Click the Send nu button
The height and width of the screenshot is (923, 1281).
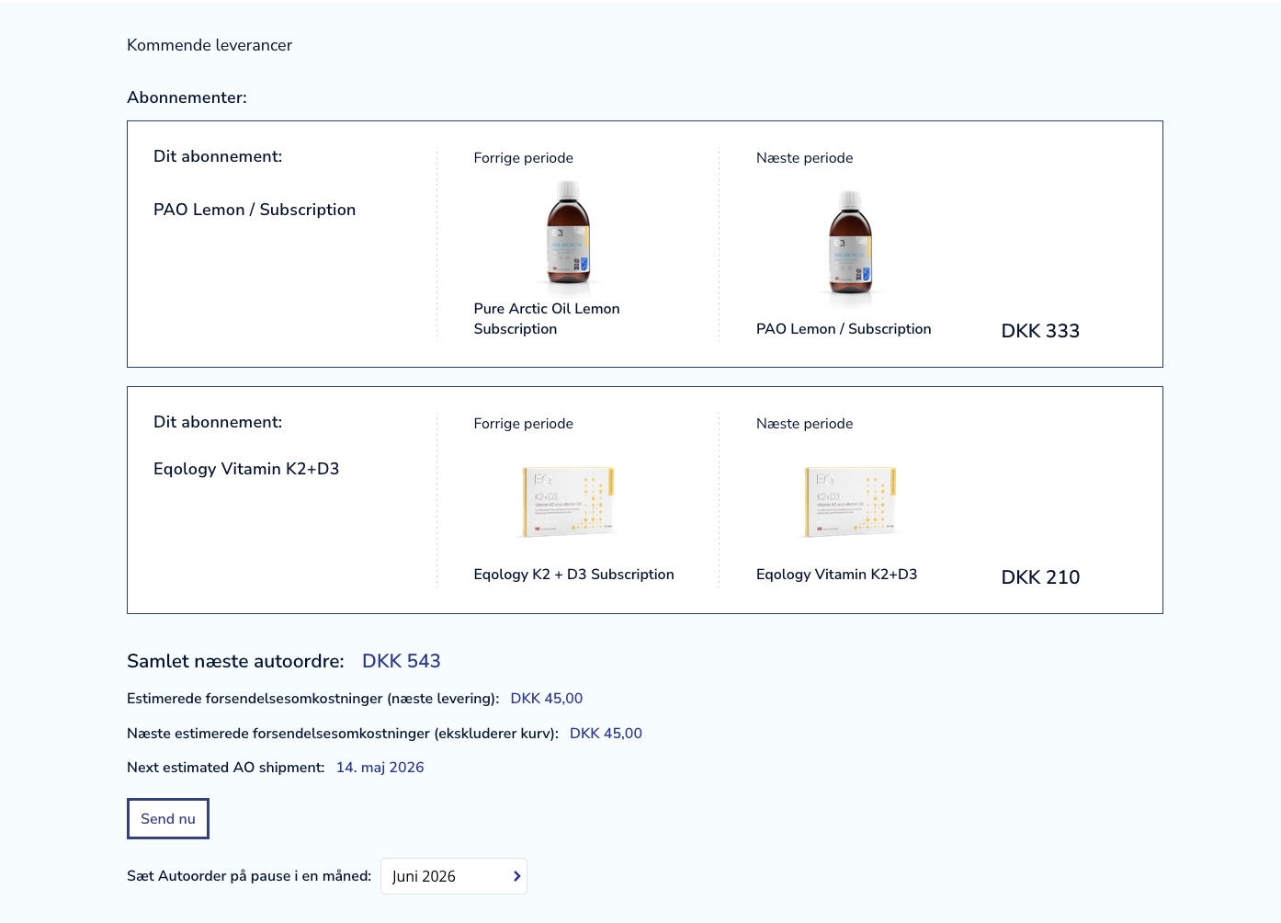click(168, 818)
